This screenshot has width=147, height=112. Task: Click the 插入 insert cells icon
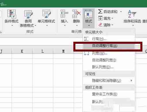[64, 14]
